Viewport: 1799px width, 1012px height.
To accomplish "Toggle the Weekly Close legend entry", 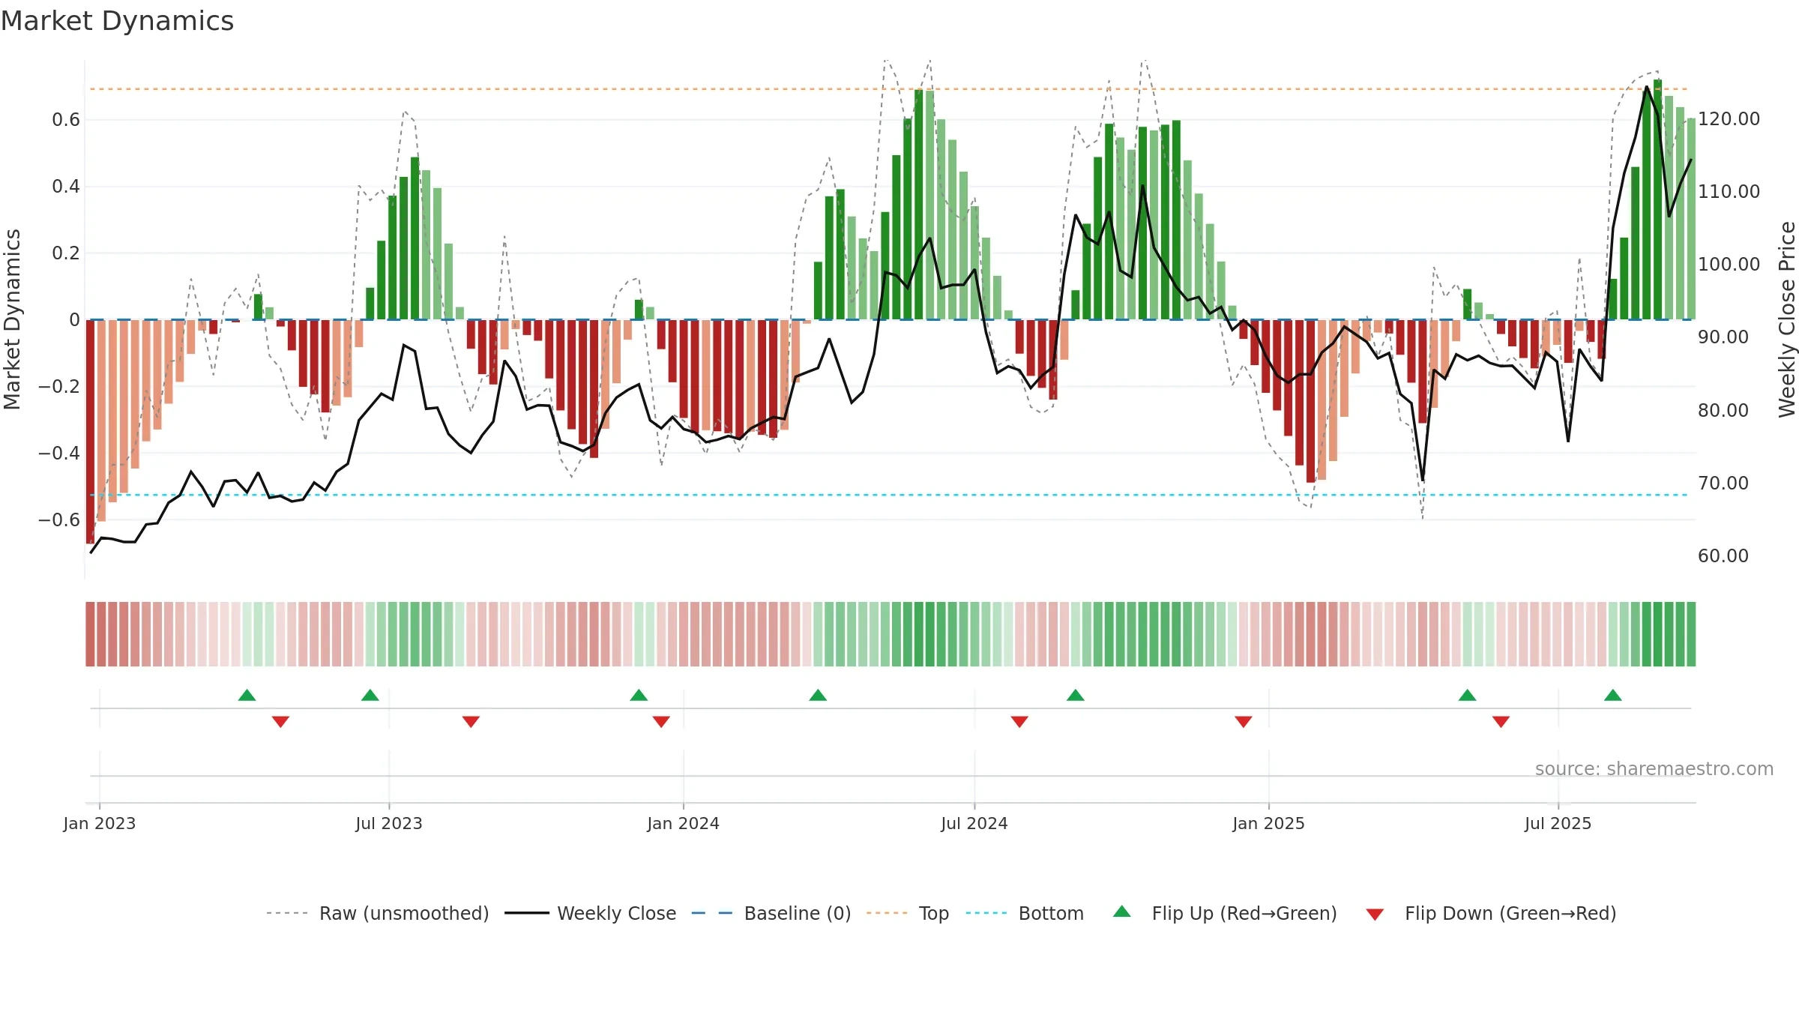I will 591,913.
